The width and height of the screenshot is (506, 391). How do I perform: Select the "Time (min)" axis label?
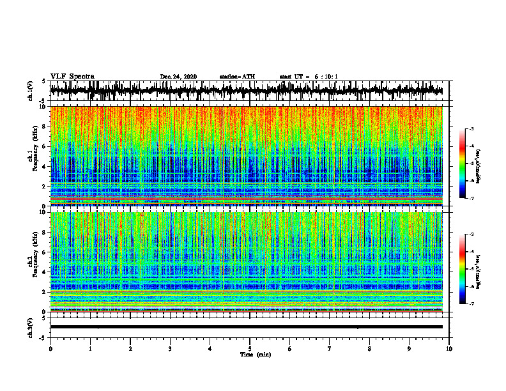coord(256,355)
